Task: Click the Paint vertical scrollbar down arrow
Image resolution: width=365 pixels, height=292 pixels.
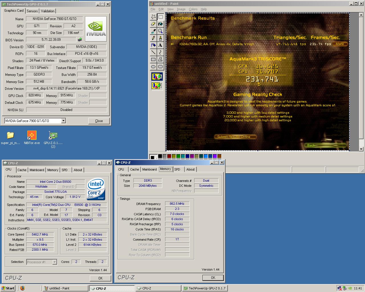Action: pyautogui.click(x=361, y=149)
